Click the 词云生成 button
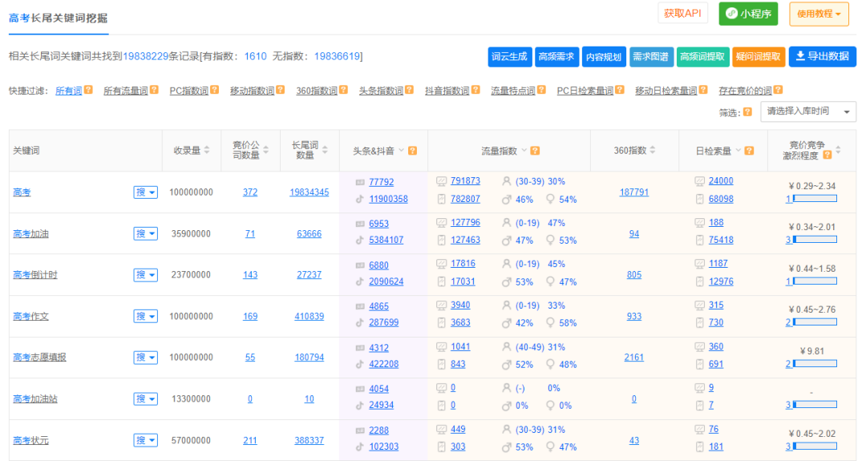 (509, 57)
